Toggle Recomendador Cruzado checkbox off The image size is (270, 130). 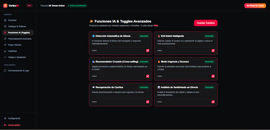click(x=147, y=76)
